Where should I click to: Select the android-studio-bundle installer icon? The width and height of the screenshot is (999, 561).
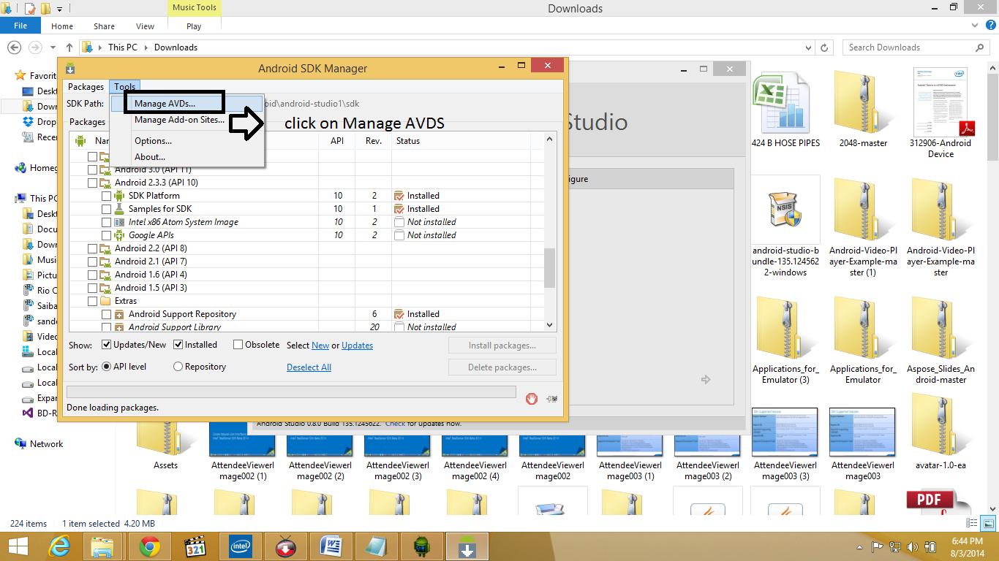point(785,211)
